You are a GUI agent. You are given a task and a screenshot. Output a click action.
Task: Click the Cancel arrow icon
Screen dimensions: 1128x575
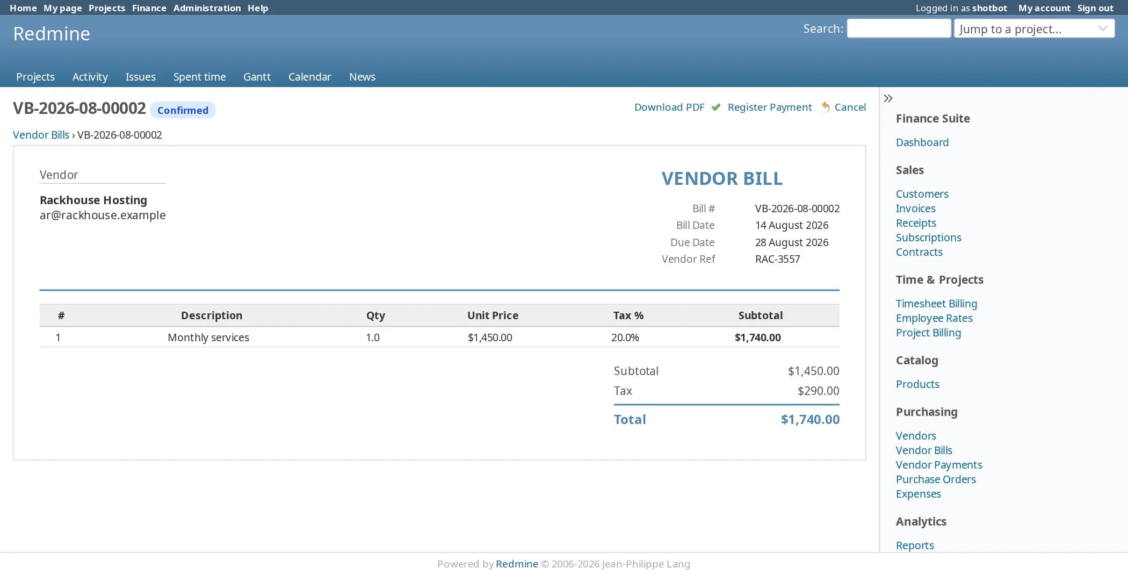point(826,107)
